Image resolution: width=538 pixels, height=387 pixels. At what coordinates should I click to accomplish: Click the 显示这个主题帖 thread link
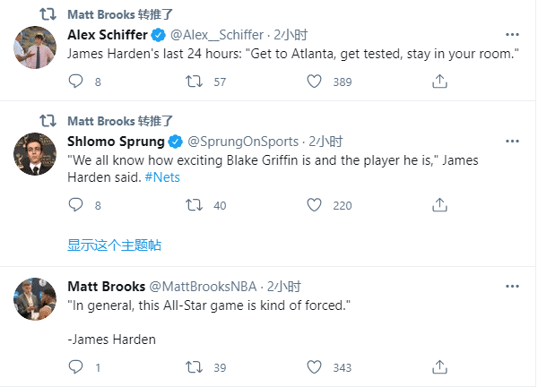pyautogui.click(x=114, y=245)
